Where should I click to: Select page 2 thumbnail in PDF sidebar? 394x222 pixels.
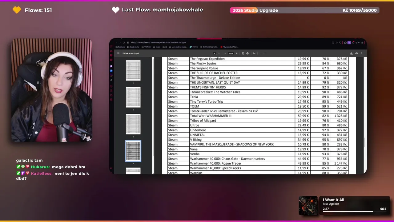tap(133, 97)
